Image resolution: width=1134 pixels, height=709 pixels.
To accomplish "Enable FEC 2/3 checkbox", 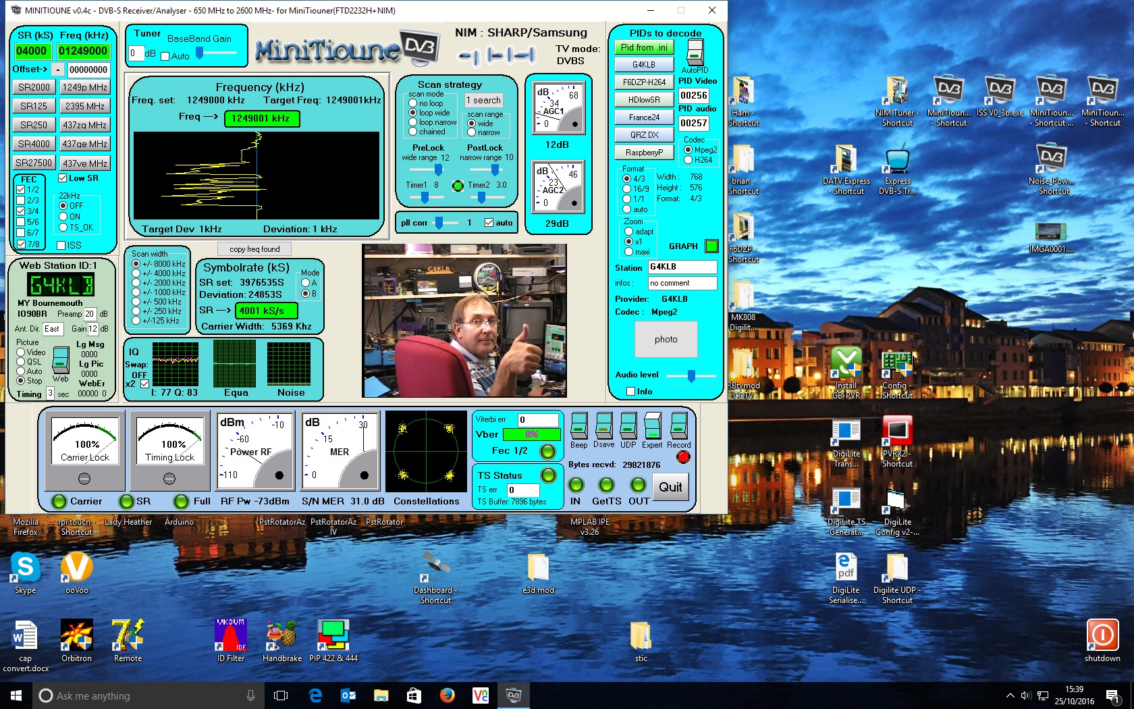I will pos(21,200).
